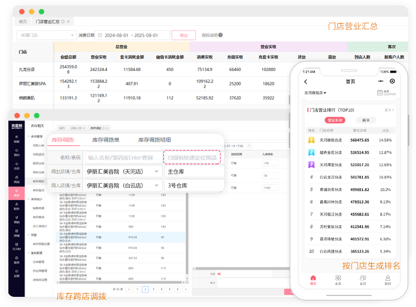Open SCRM in the dark sidebar
This screenshot has height=307, width=416.
coord(17,247)
